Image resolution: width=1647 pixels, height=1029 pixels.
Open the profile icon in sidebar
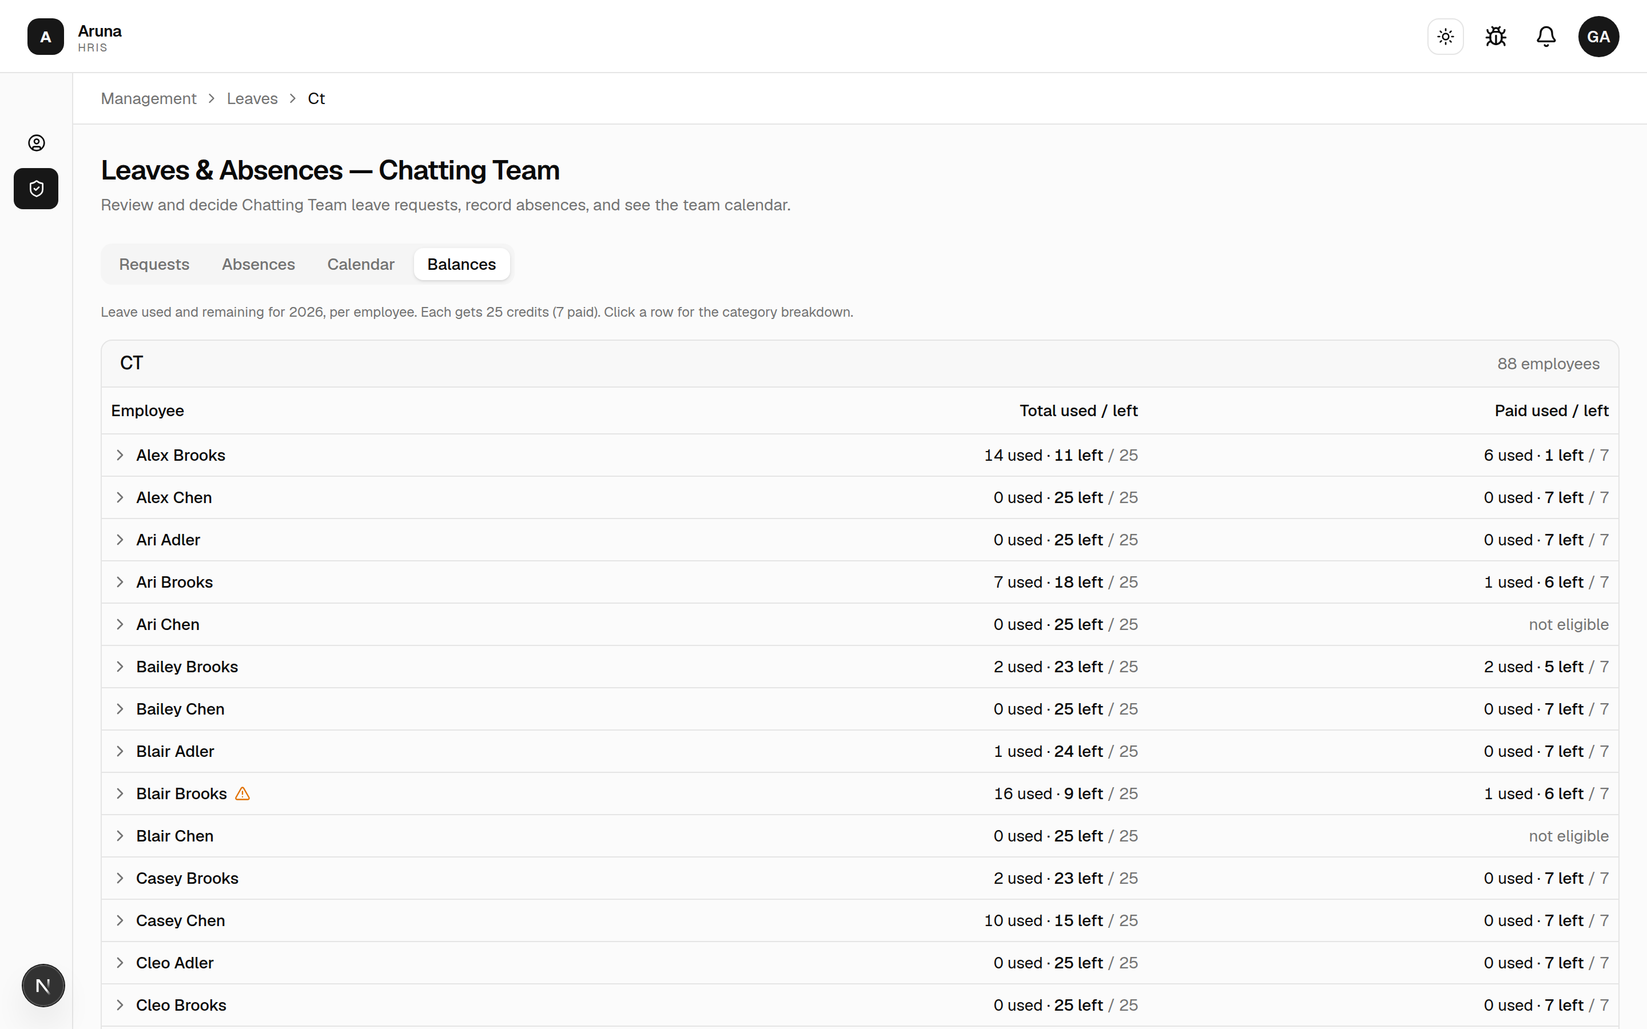[x=36, y=143]
